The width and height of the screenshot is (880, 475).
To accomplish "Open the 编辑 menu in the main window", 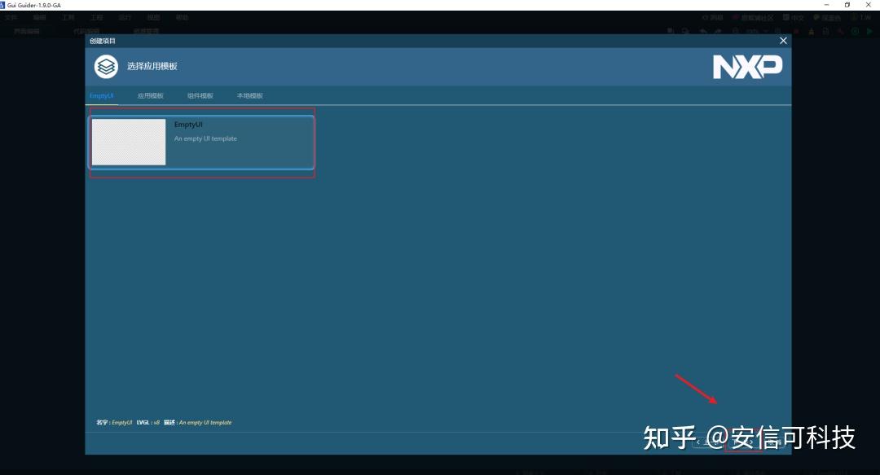I will (39, 17).
